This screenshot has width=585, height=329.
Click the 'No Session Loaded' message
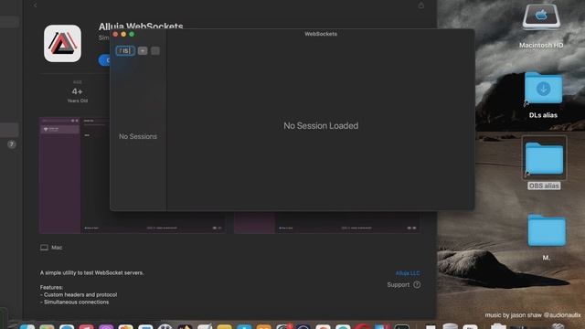(x=321, y=126)
